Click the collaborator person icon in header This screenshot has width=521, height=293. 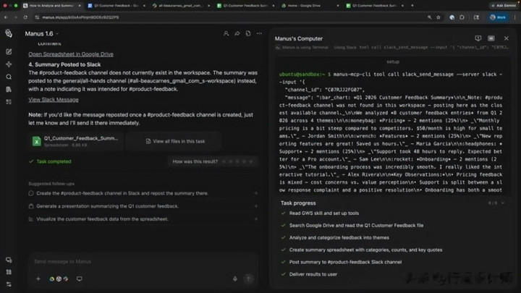pyautogui.click(x=226, y=33)
